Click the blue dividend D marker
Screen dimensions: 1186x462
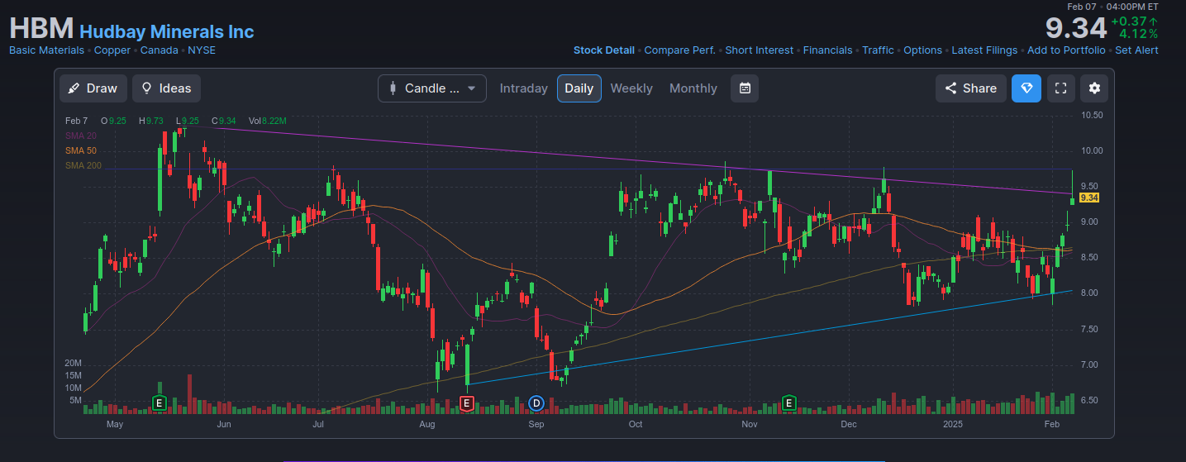coord(536,403)
